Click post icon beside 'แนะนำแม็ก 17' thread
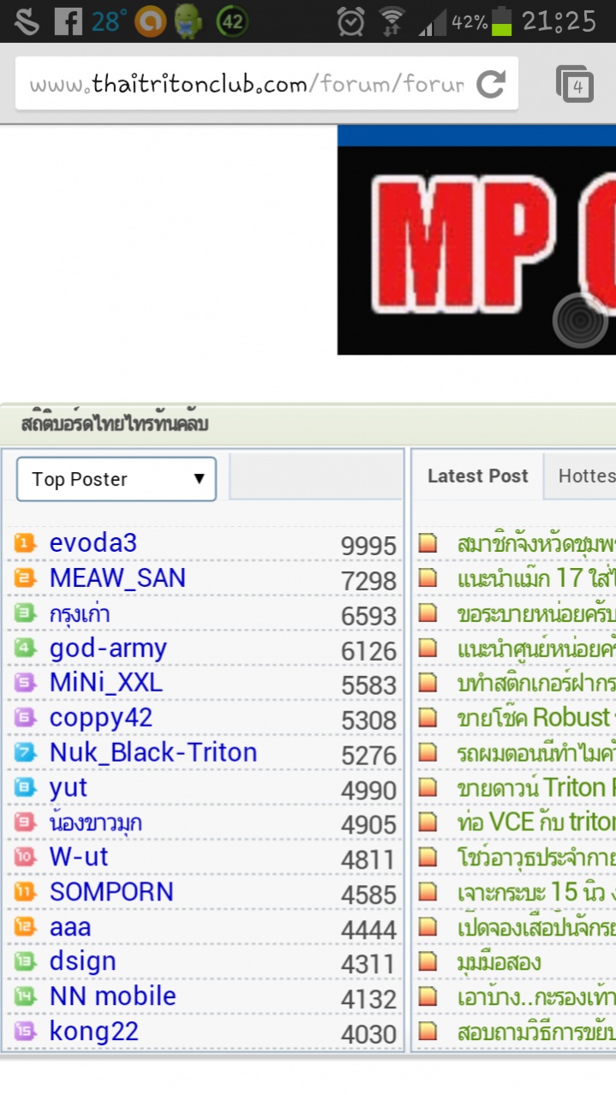The width and height of the screenshot is (616, 1095). (428, 579)
